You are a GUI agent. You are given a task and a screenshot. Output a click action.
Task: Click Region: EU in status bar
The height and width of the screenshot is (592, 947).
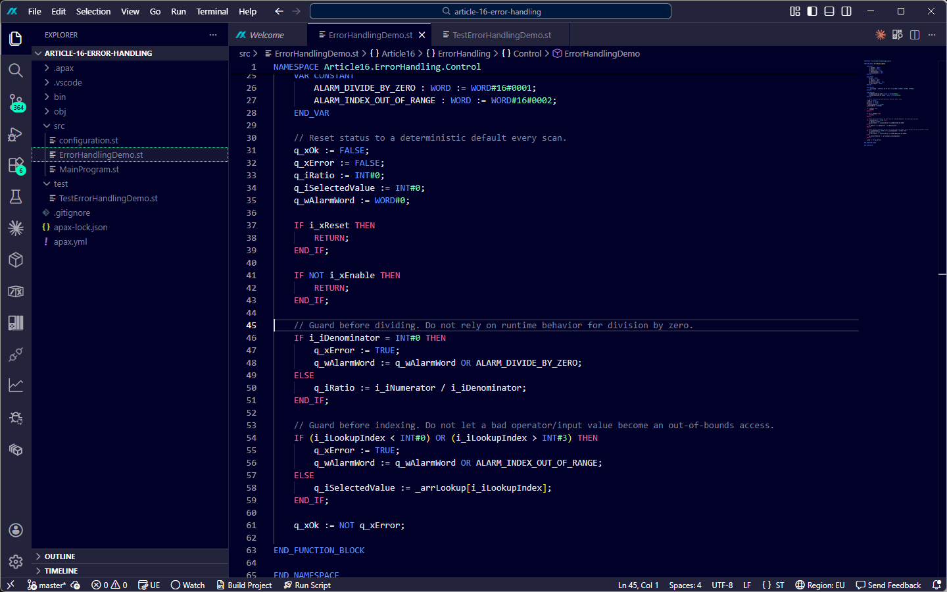(819, 585)
